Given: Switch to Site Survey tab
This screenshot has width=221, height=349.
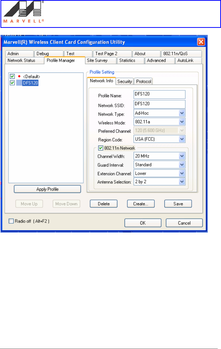Looking at the screenshot, I should click(x=101, y=60).
